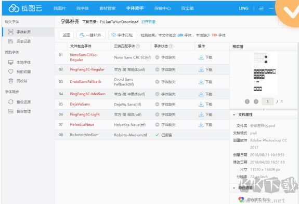Download the HelveticaNeue font
The width and height of the screenshot is (299, 204).
(x=205, y=125)
